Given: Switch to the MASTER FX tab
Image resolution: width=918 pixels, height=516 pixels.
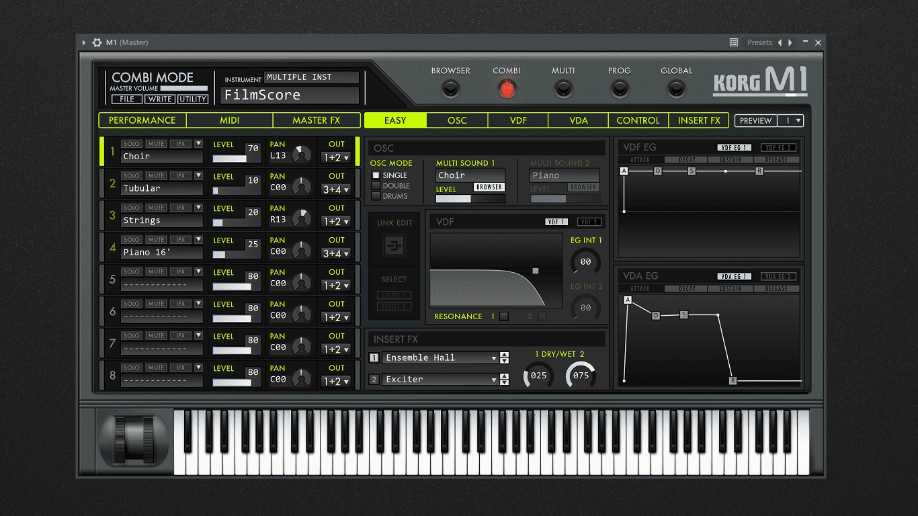Looking at the screenshot, I should (x=317, y=120).
